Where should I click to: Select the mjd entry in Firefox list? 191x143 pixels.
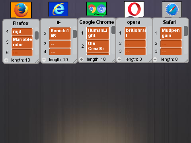point(22,32)
